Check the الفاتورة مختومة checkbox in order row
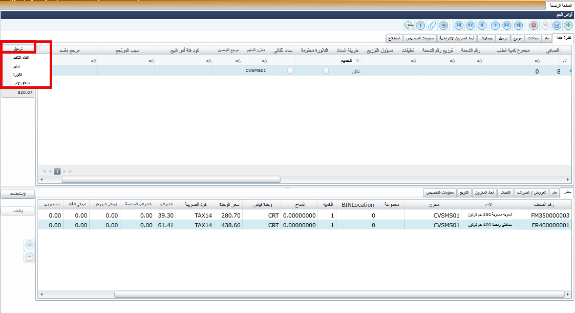 pos(326,71)
